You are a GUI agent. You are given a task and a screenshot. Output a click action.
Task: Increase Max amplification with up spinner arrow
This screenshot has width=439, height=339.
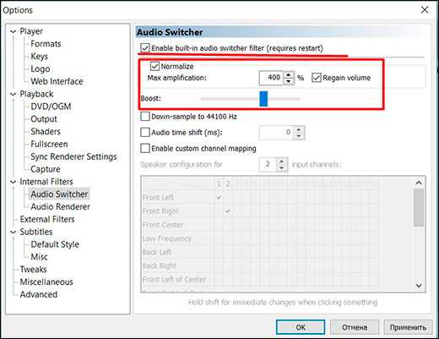[x=289, y=74]
